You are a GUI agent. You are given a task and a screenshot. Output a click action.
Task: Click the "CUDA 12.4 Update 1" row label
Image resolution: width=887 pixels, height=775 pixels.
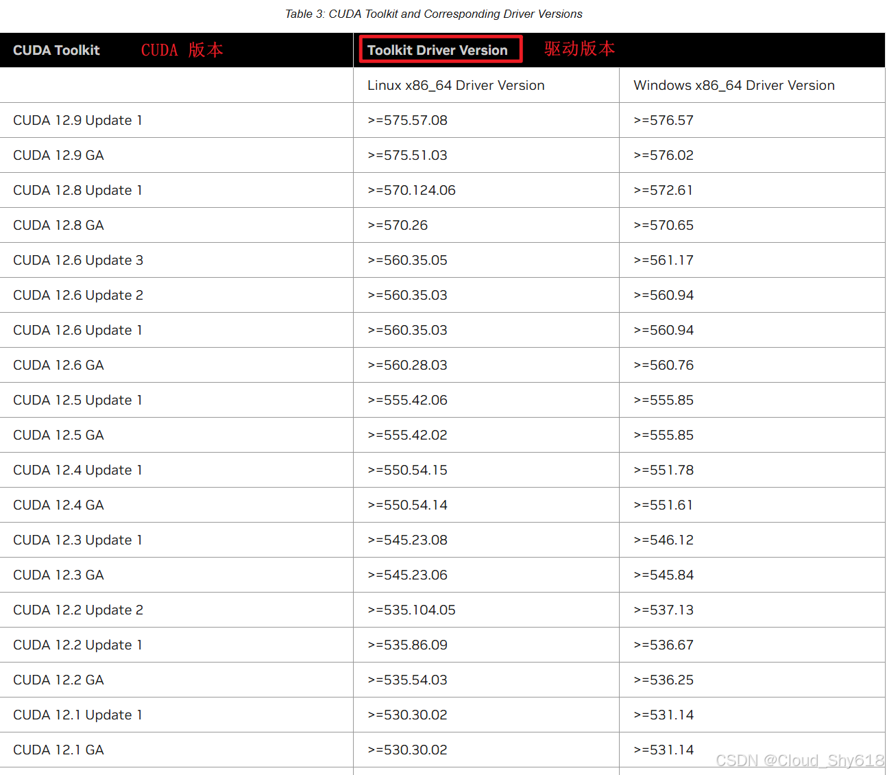77,470
